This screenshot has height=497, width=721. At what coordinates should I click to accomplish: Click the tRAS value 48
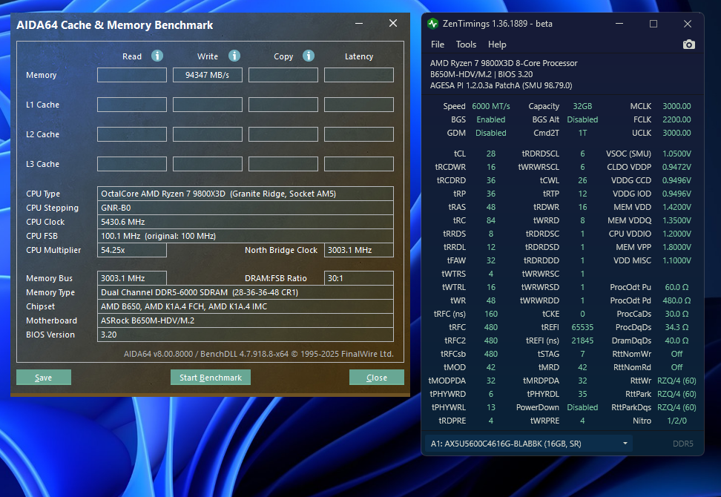pos(490,207)
